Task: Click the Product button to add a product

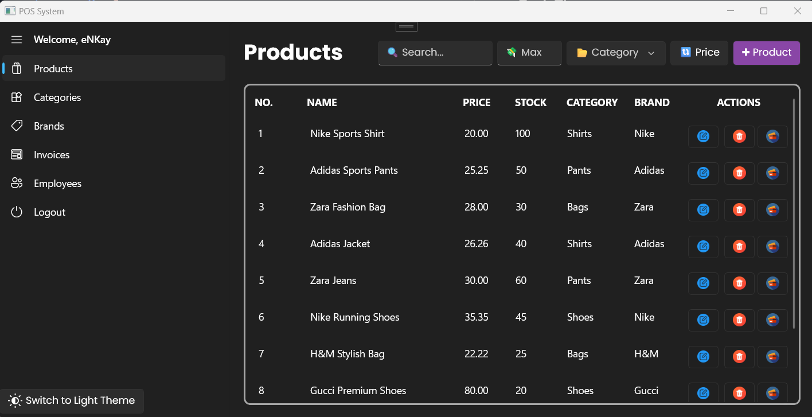Action: pyautogui.click(x=766, y=52)
